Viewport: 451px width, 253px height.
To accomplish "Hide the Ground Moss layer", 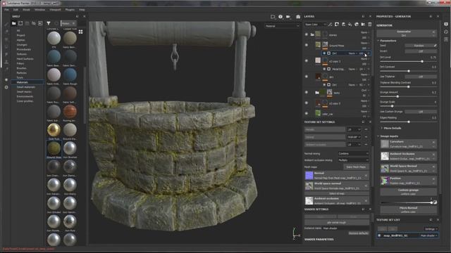I will coord(307,45).
